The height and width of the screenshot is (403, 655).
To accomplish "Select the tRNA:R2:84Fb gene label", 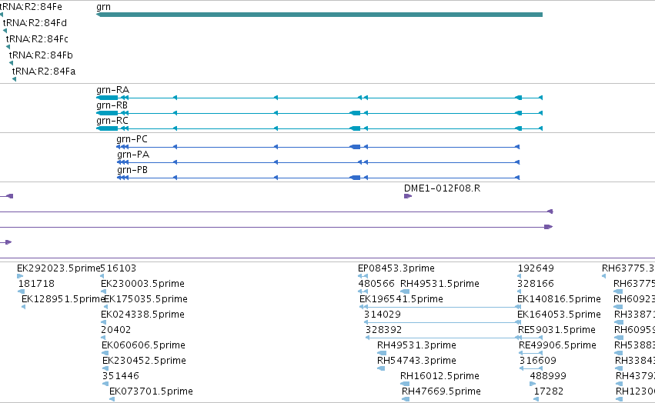I will tap(41, 55).
